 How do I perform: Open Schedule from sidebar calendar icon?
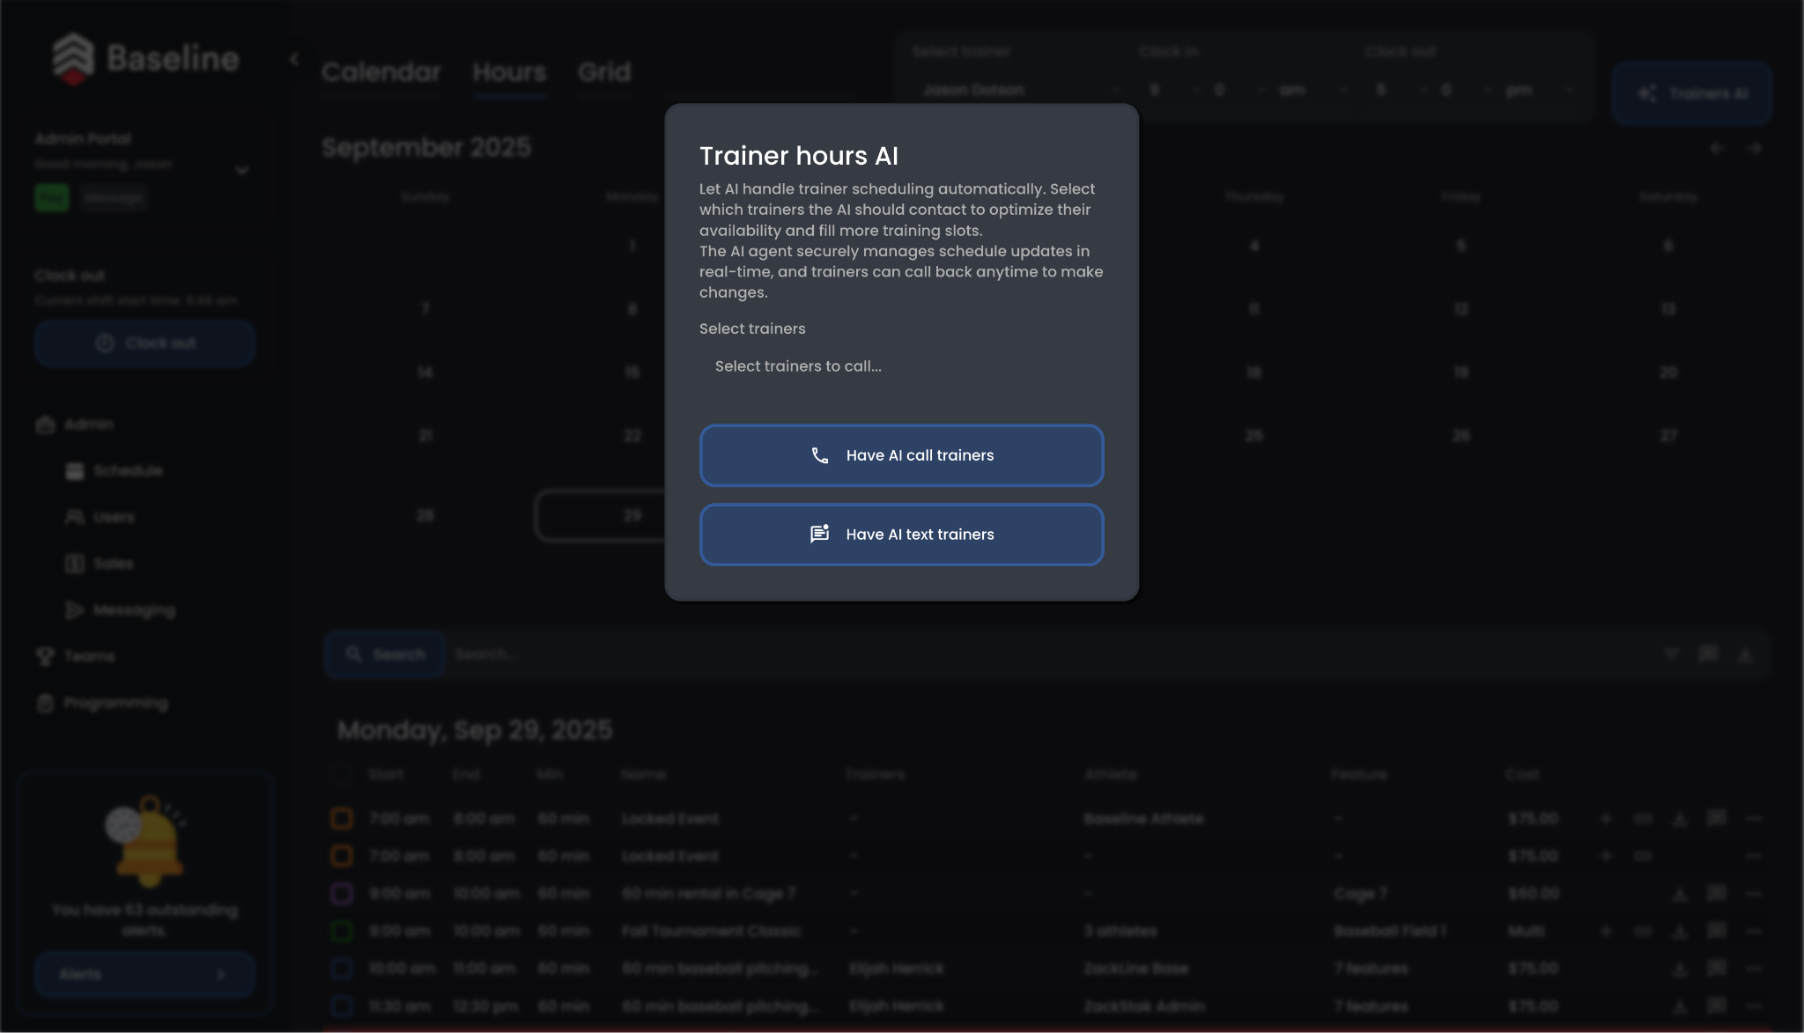(75, 471)
